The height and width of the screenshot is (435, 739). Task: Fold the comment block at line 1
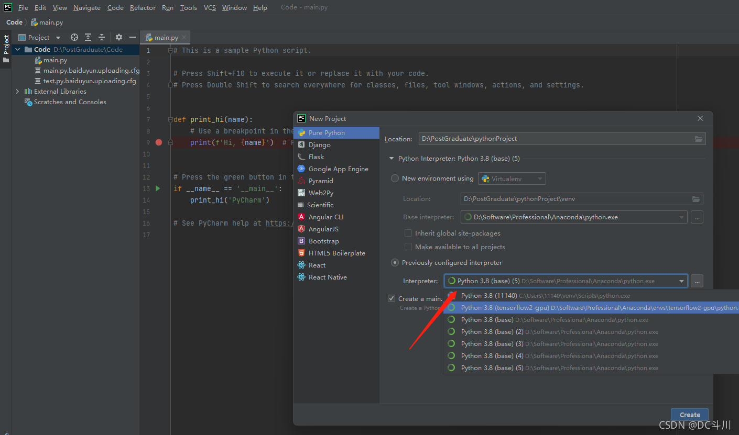click(170, 51)
